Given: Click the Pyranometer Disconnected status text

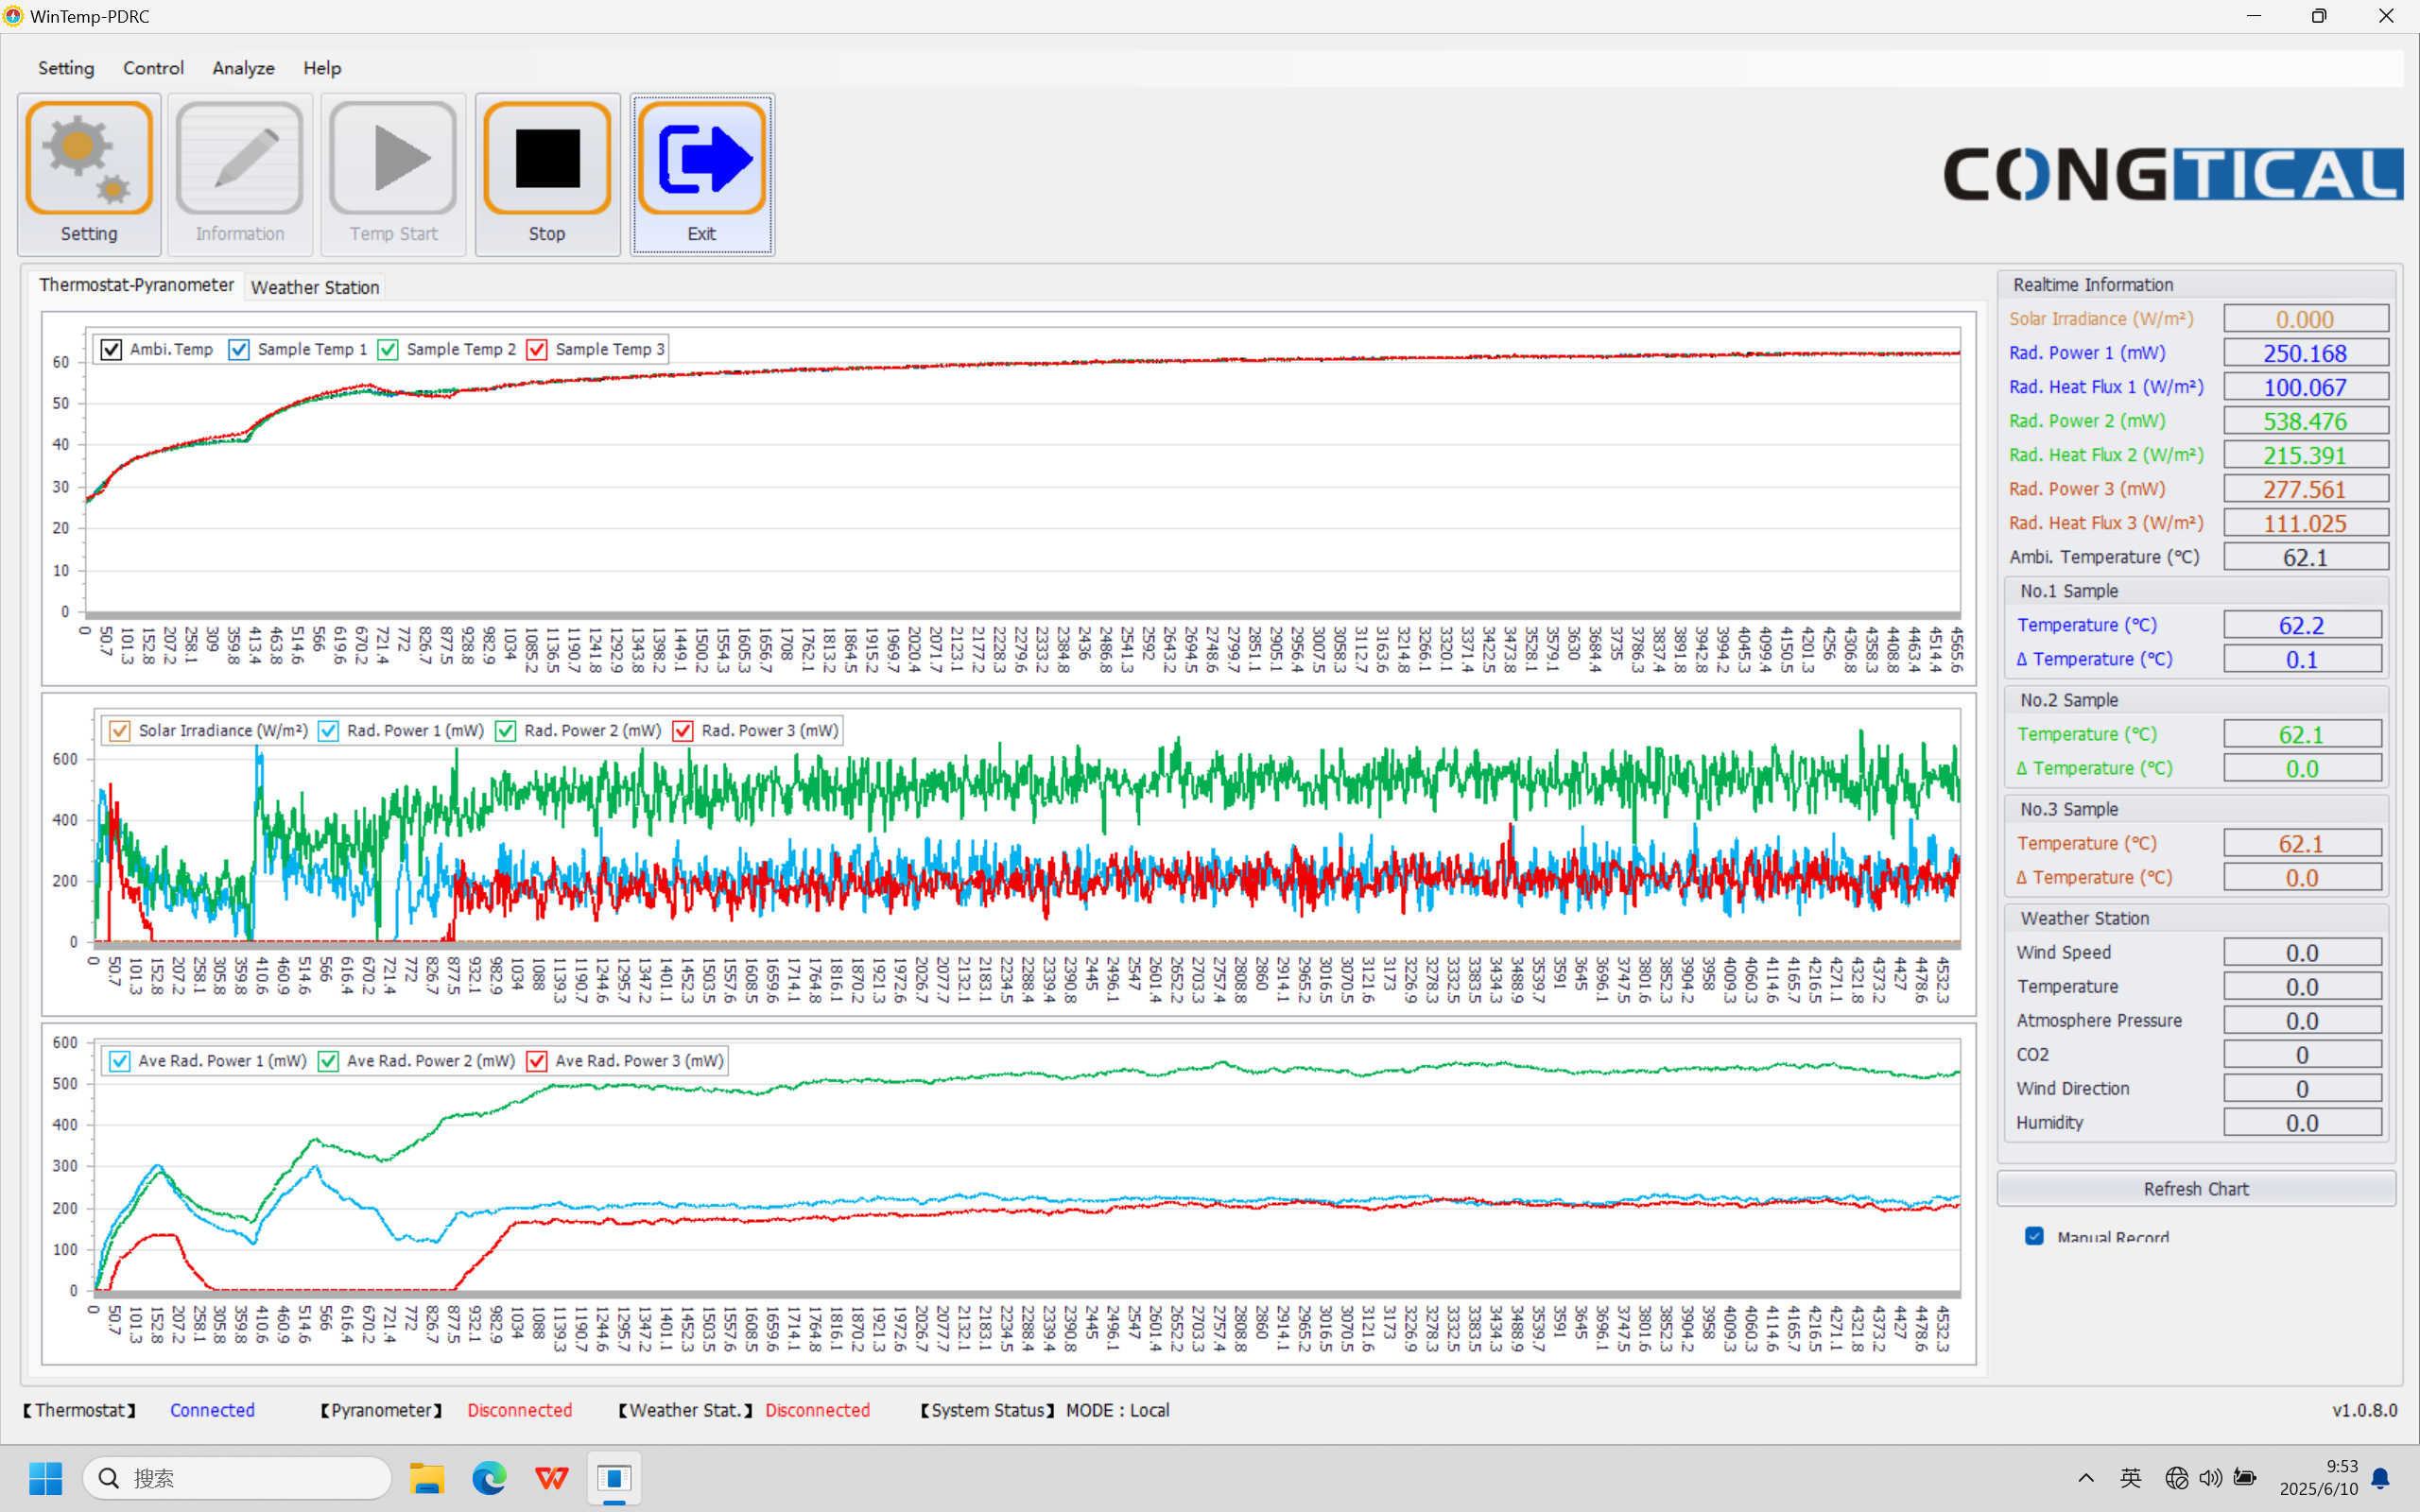Looking at the screenshot, I should coord(519,1410).
